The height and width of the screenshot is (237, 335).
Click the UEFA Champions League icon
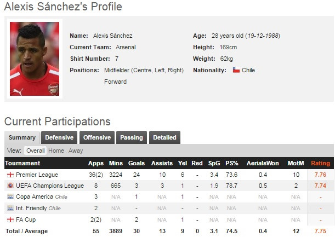10,186
